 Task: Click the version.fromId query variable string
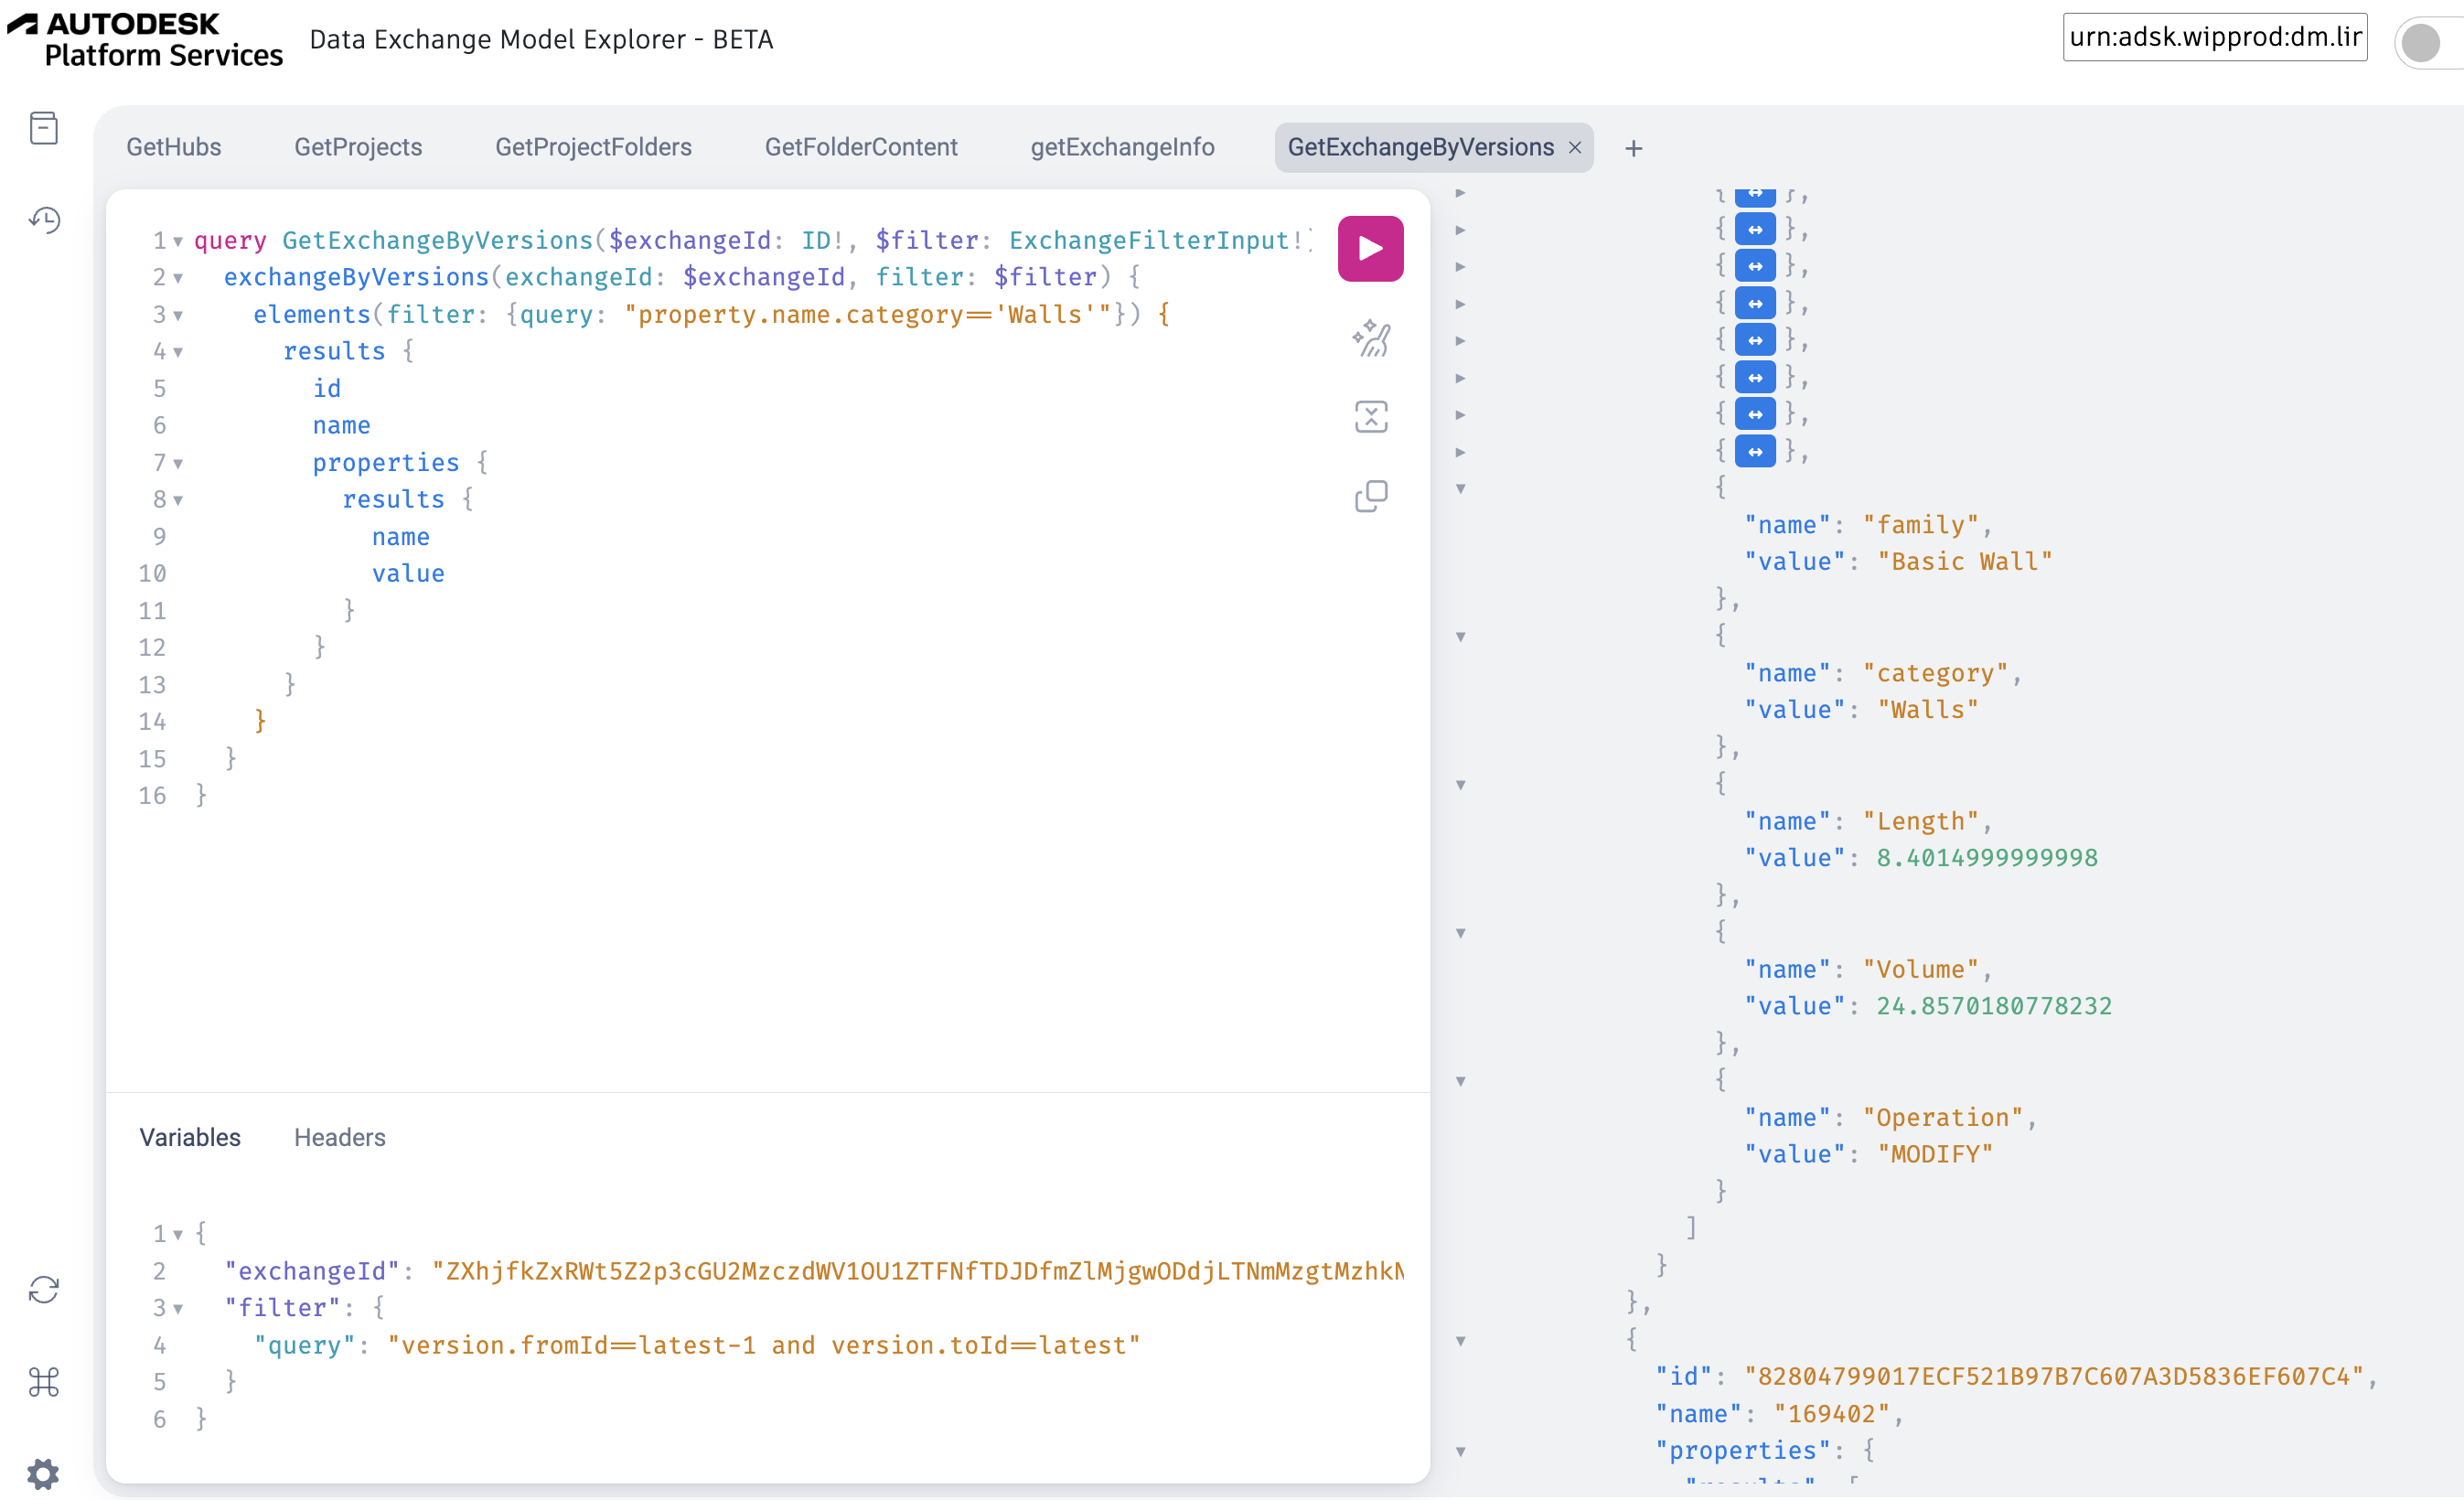pyautogui.click(x=764, y=1345)
